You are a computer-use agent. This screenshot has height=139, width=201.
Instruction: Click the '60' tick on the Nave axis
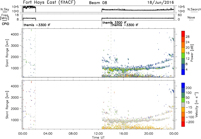(180, 15)
